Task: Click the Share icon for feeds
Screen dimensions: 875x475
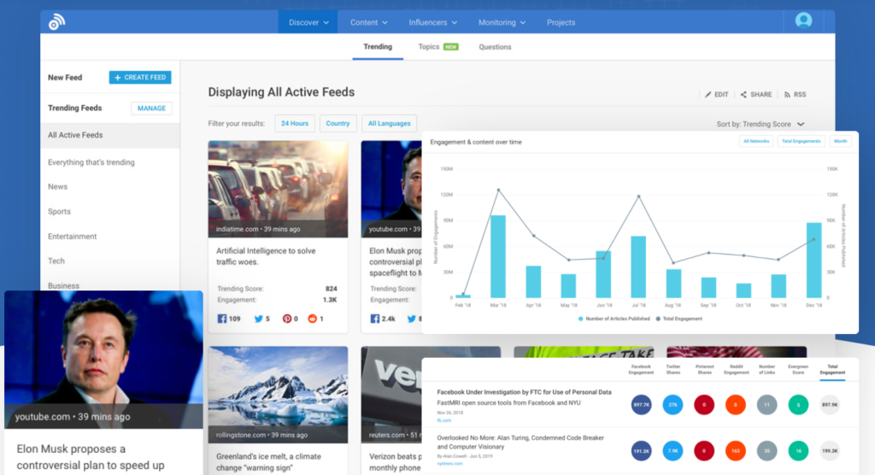Action: click(x=744, y=95)
